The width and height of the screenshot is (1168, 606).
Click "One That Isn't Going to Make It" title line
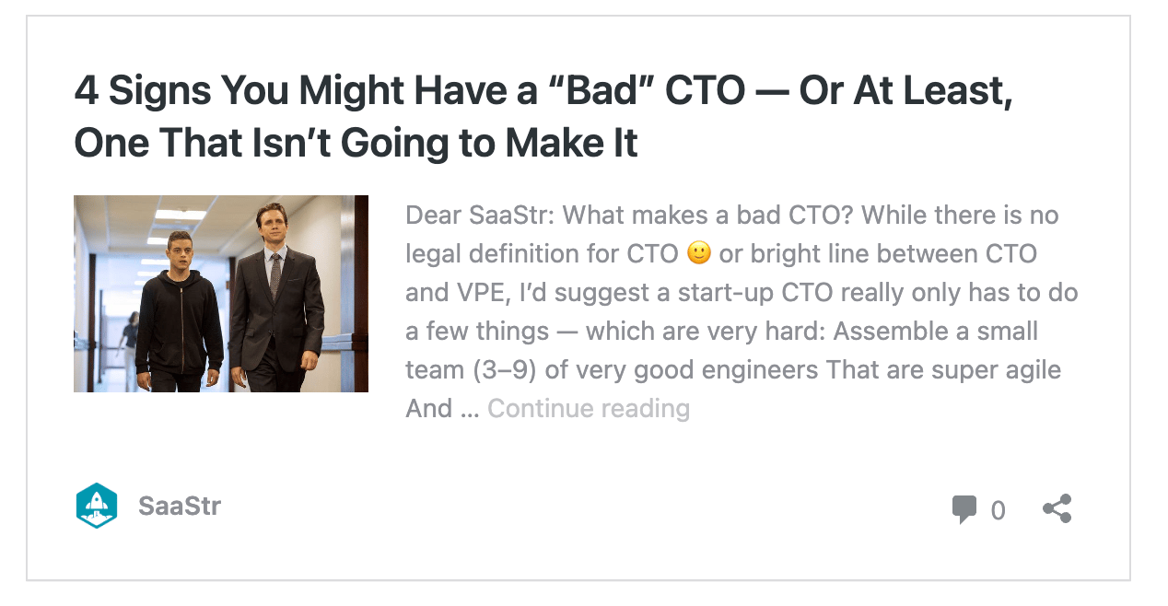click(x=356, y=144)
